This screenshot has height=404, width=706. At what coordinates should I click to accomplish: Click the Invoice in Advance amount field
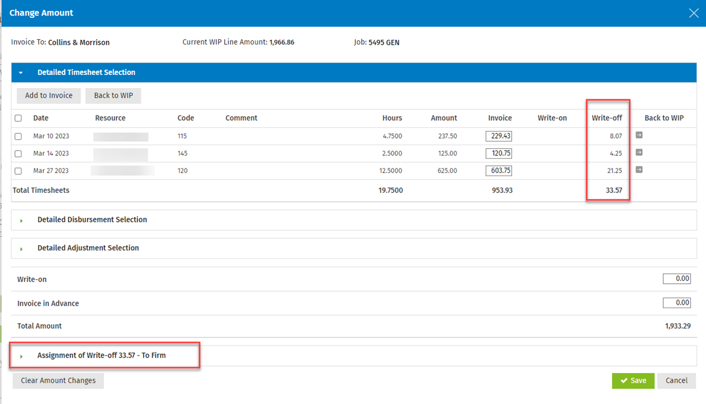[x=677, y=303]
